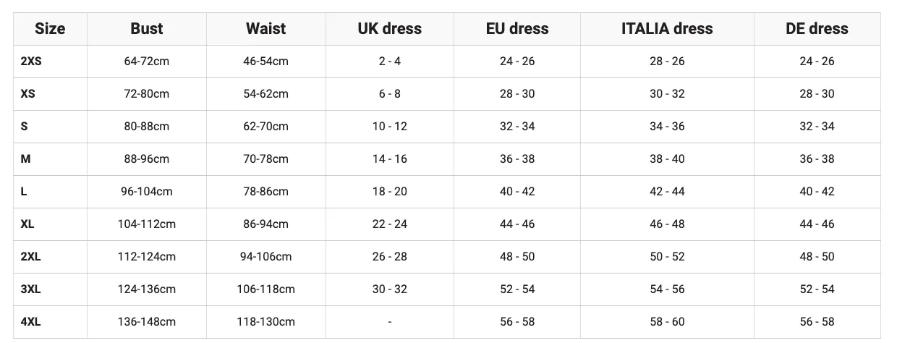Click the Bust column header
The image size is (897, 343).
147,29
